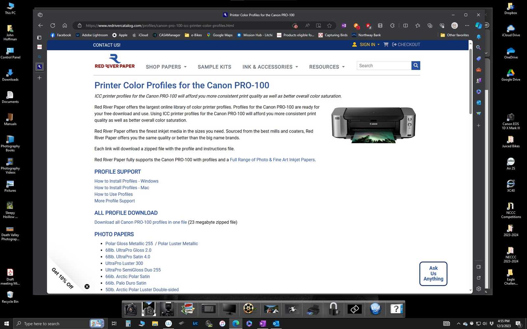The width and height of the screenshot is (527, 329).
Task: Open the notification center icon
Action: pos(518,323)
